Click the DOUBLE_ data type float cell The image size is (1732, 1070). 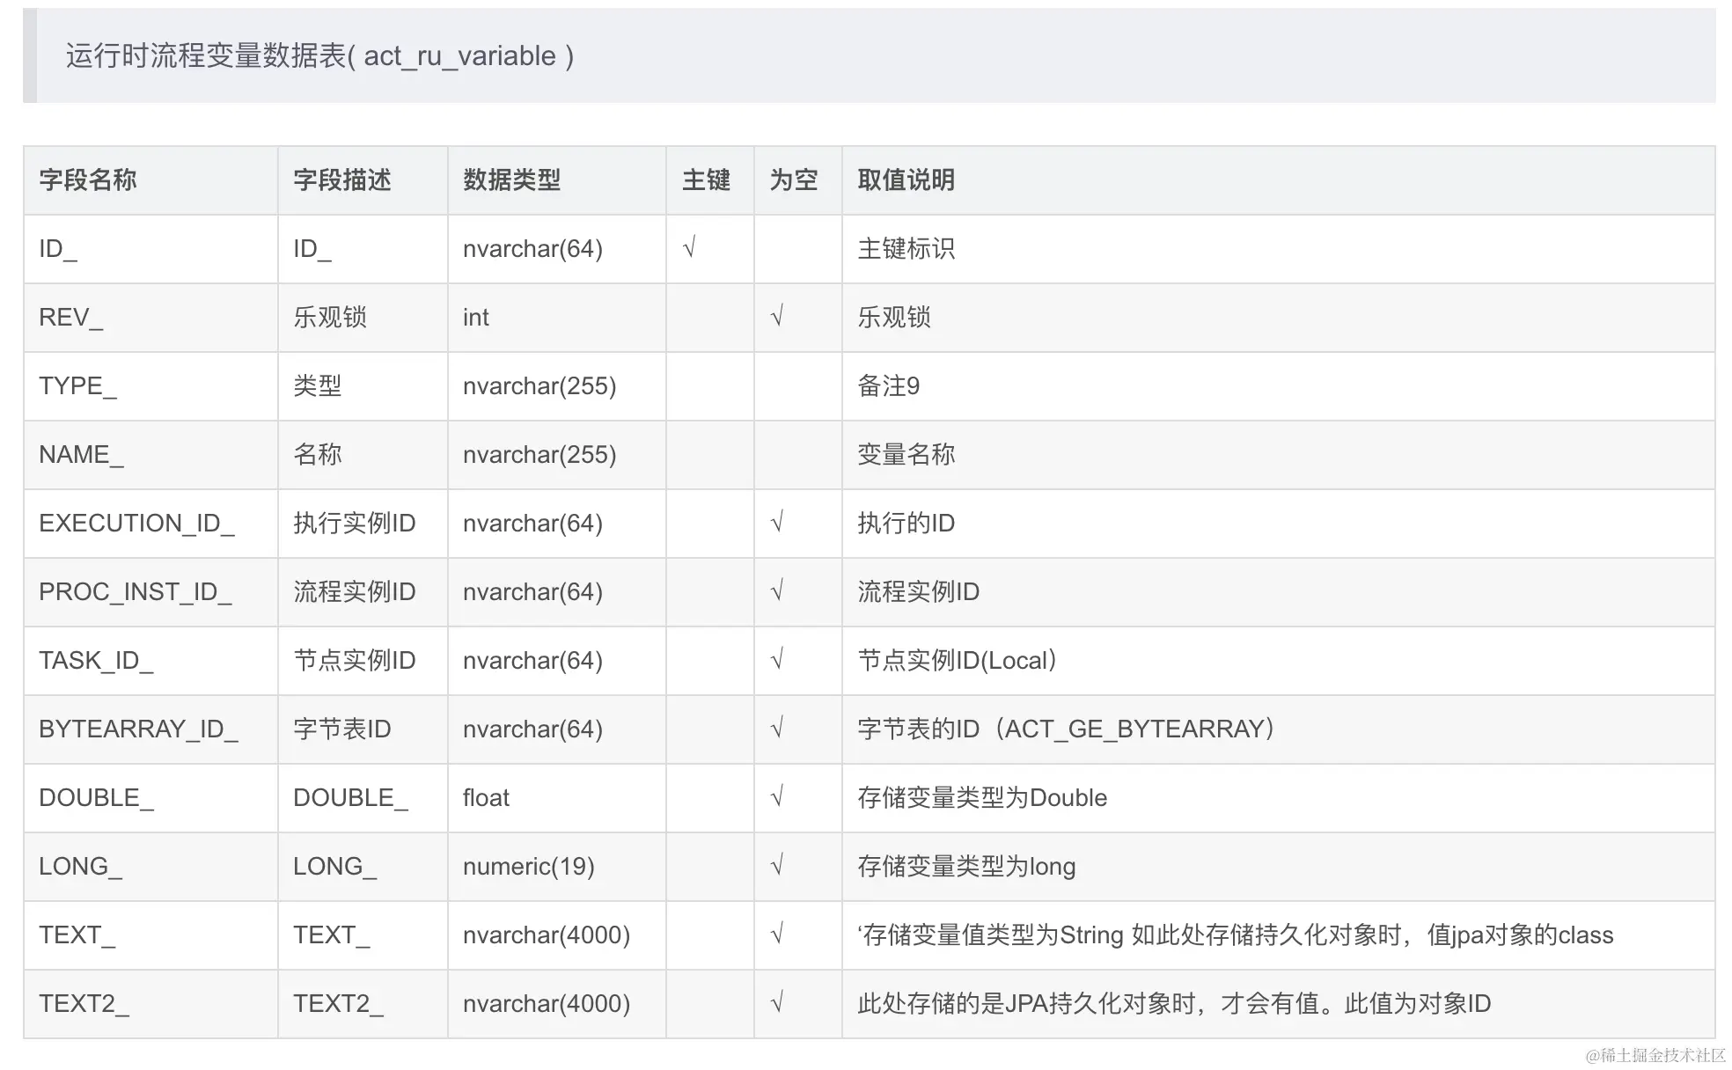[x=487, y=797]
